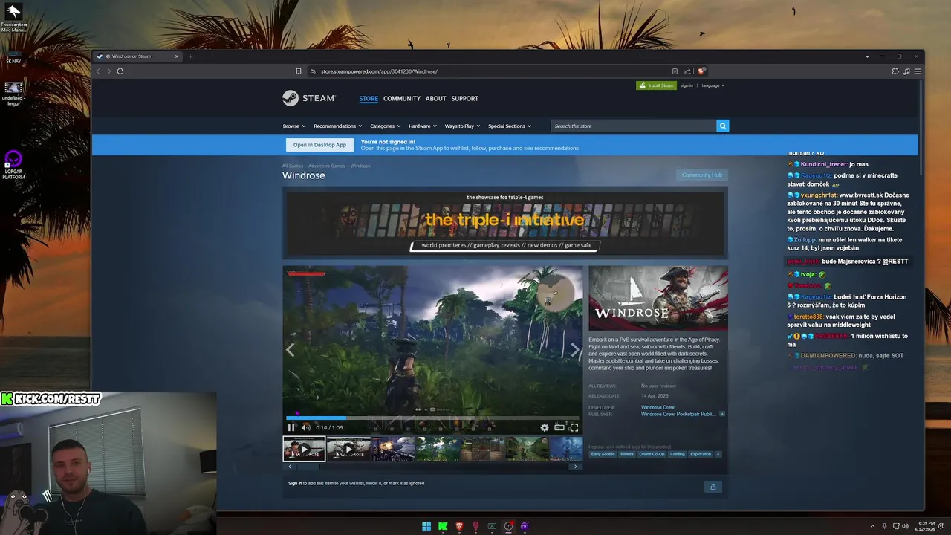Open the Pirates tag
This screenshot has height=535, width=951.
pos(627,454)
